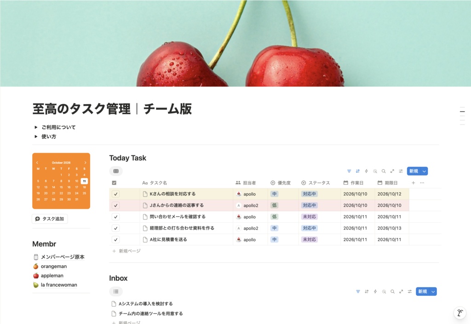Image resolution: width=471 pixels, height=324 pixels.
Task: Add a new column to Today Task table
Action: tap(414, 183)
